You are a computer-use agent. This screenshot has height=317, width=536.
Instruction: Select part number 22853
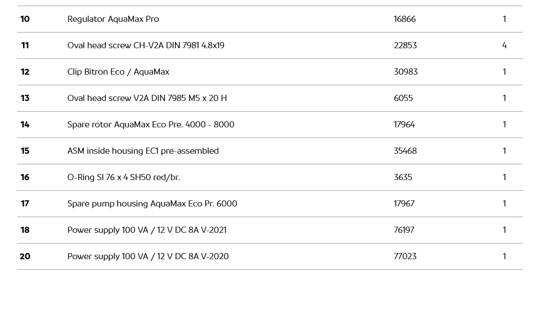coord(405,45)
